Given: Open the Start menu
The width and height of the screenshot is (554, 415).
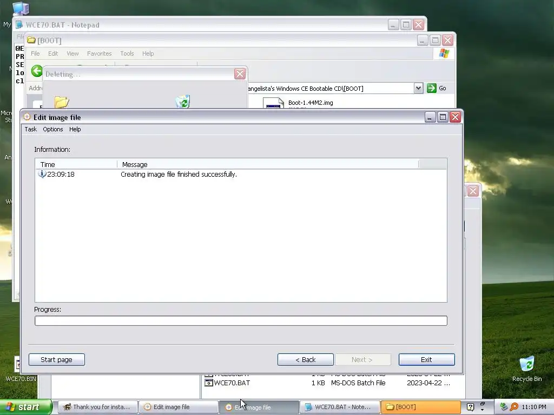Looking at the screenshot, I should point(26,407).
